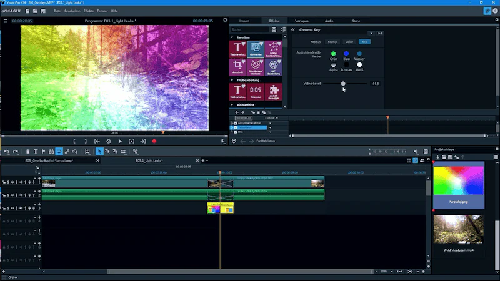The image size is (500, 281).
Task: Click the save project disk icon
Action: [x=43, y=11]
